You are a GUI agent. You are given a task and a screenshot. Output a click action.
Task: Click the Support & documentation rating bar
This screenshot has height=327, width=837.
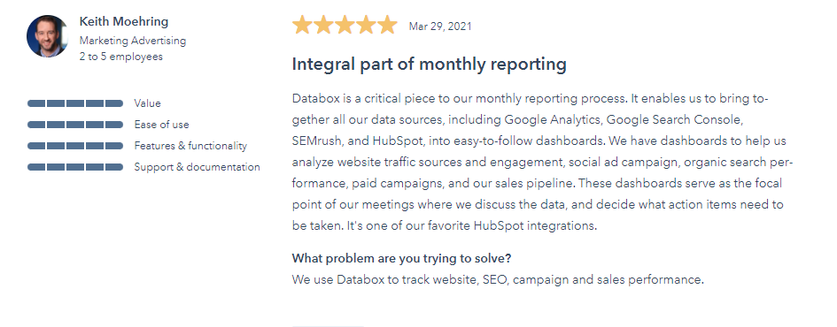tap(75, 167)
